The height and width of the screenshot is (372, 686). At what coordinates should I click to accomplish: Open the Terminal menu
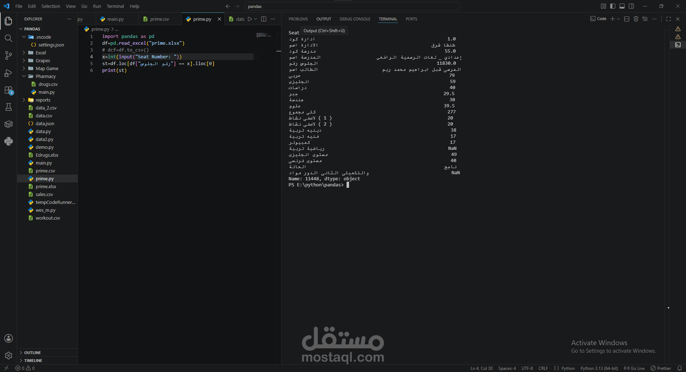pyautogui.click(x=115, y=6)
